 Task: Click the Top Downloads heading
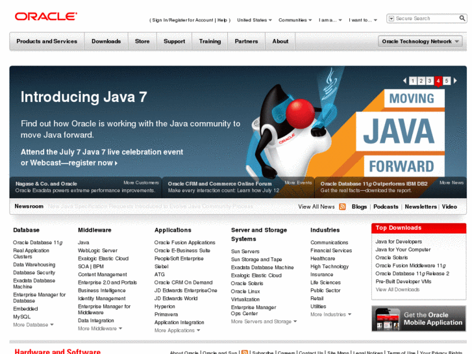[x=398, y=228]
